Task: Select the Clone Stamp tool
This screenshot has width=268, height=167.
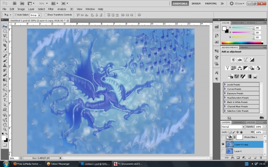Action: click(5, 65)
